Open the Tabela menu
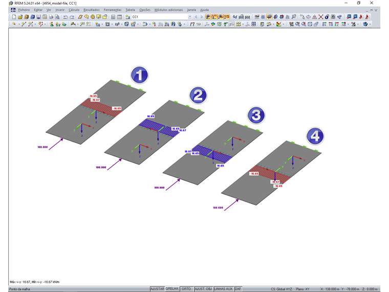This screenshot has width=389, height=292. (x=130, y=10)
